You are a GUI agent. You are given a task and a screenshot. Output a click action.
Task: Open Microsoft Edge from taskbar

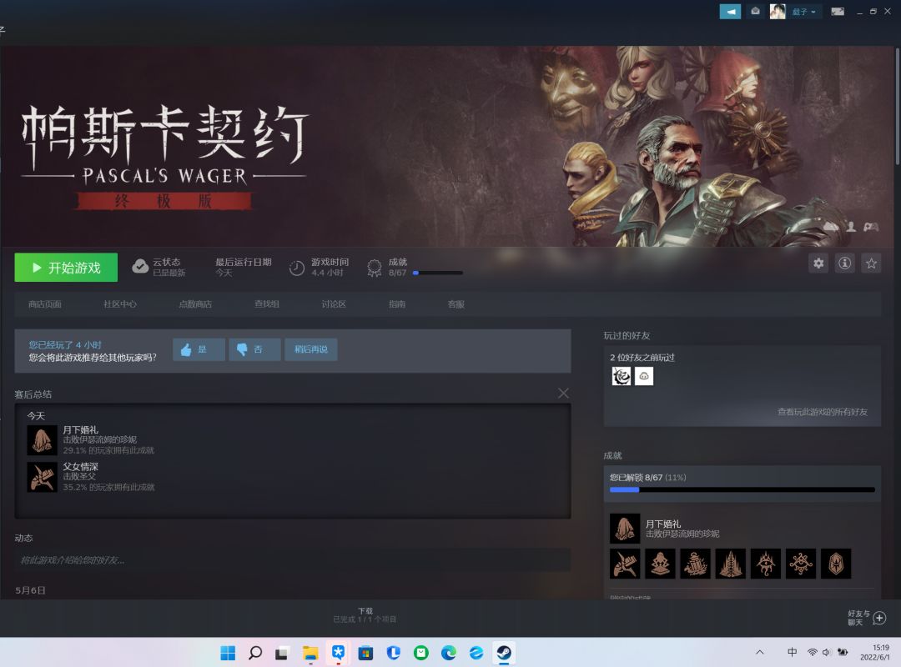[448, 653]
